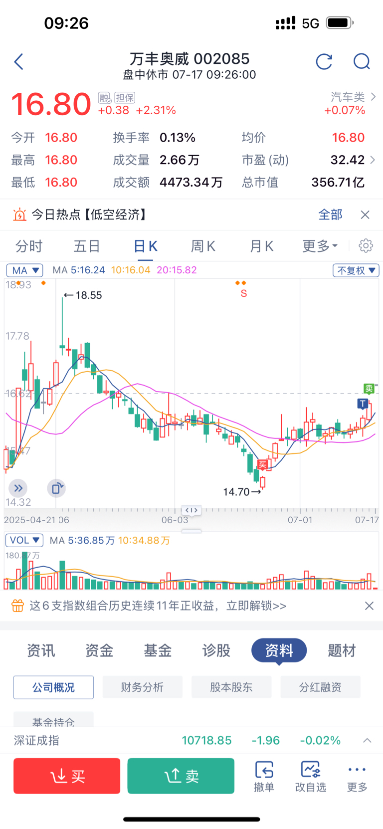Tap the 融 margin trading badge
This screenshot has height=829, width=383.
(x=104, y=98)
